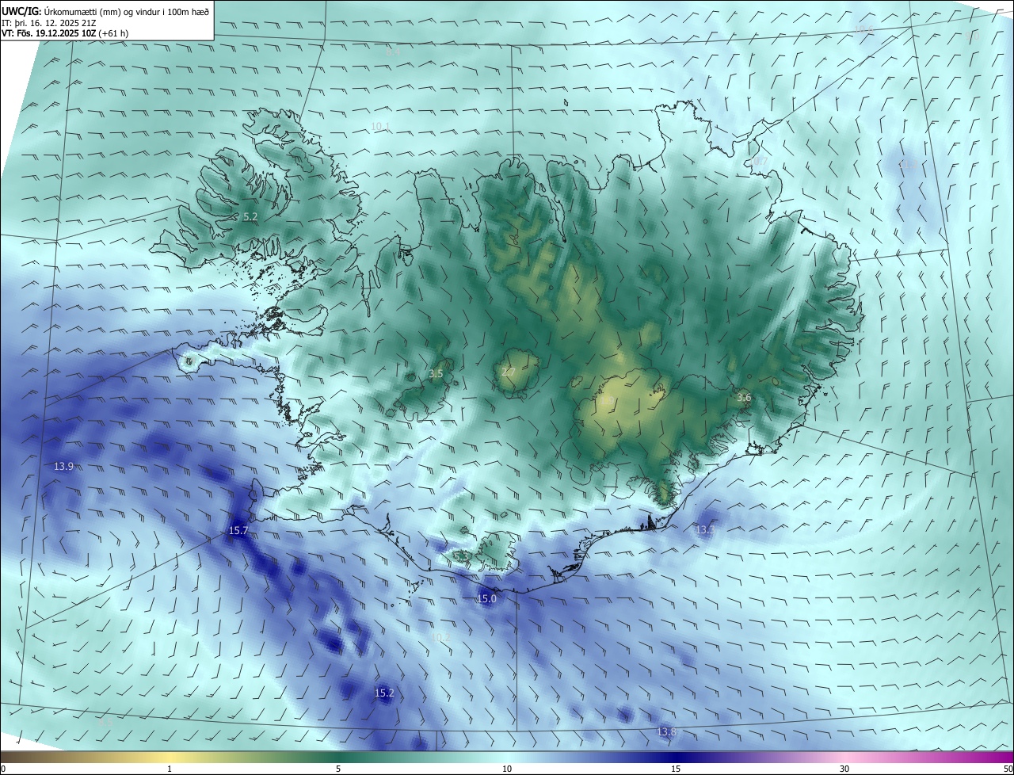Screen dimensions: 1014x775
Task: Click the 13.8 value near the bottom edge
Action: (x=667, y=731)
